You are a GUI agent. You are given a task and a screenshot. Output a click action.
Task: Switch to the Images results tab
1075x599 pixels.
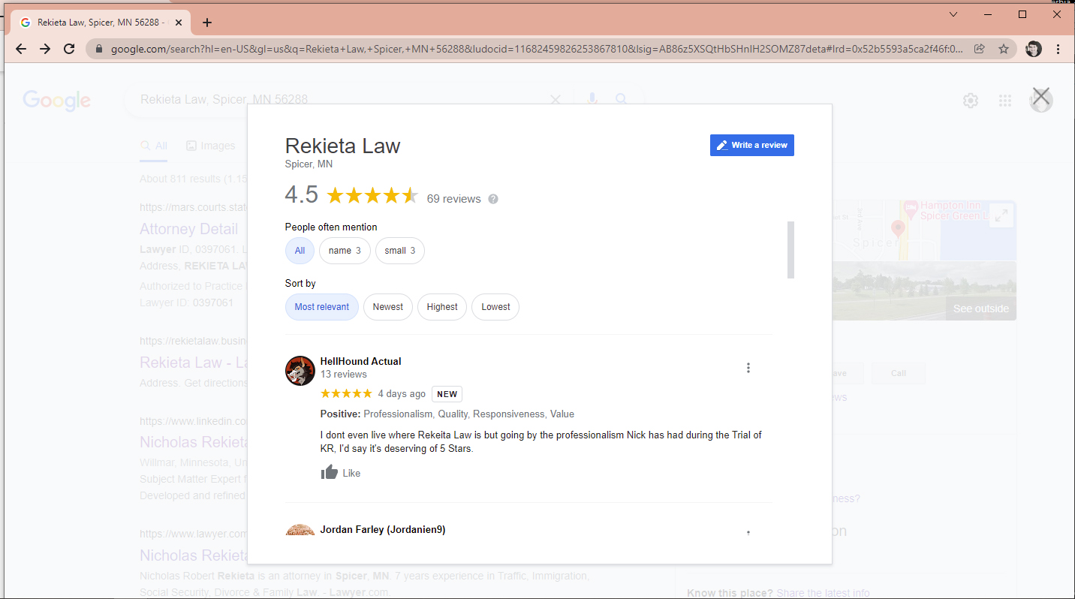(211, 146)
